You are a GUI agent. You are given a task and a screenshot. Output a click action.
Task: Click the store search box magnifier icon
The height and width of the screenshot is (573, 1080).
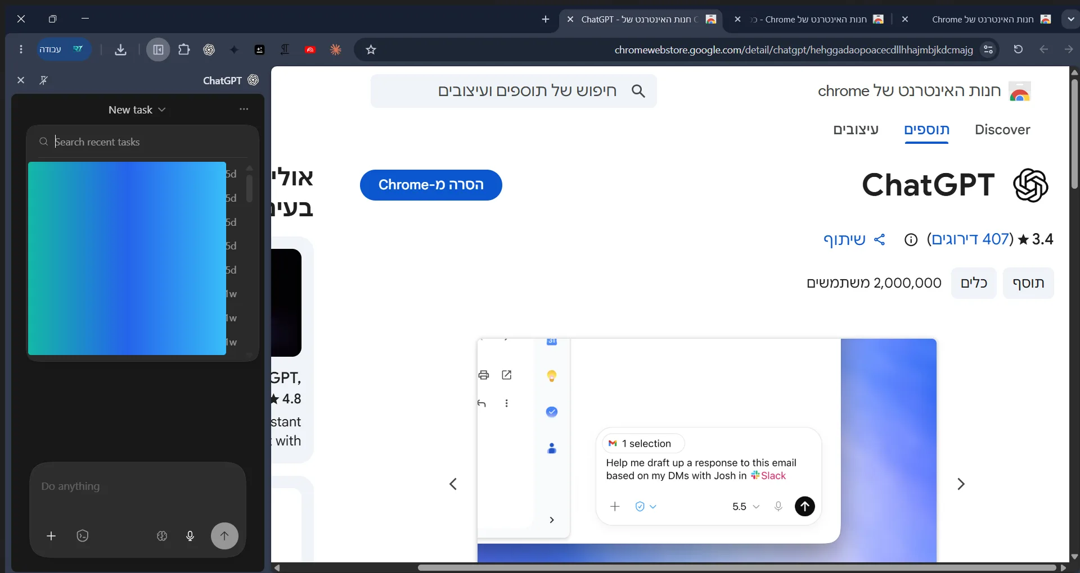tap(638, 91)
